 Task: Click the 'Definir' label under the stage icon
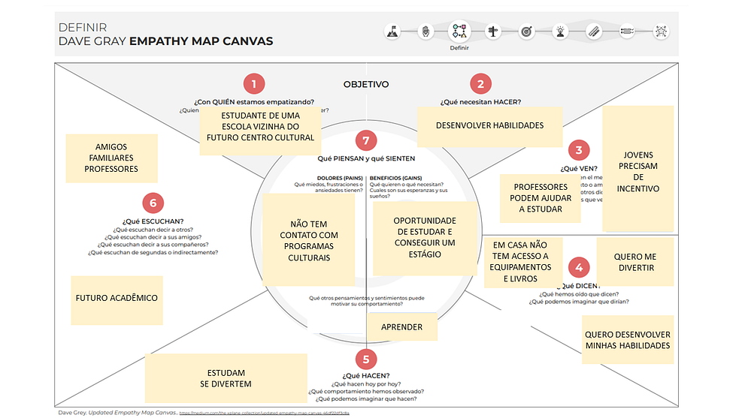(x=459, y=48)
